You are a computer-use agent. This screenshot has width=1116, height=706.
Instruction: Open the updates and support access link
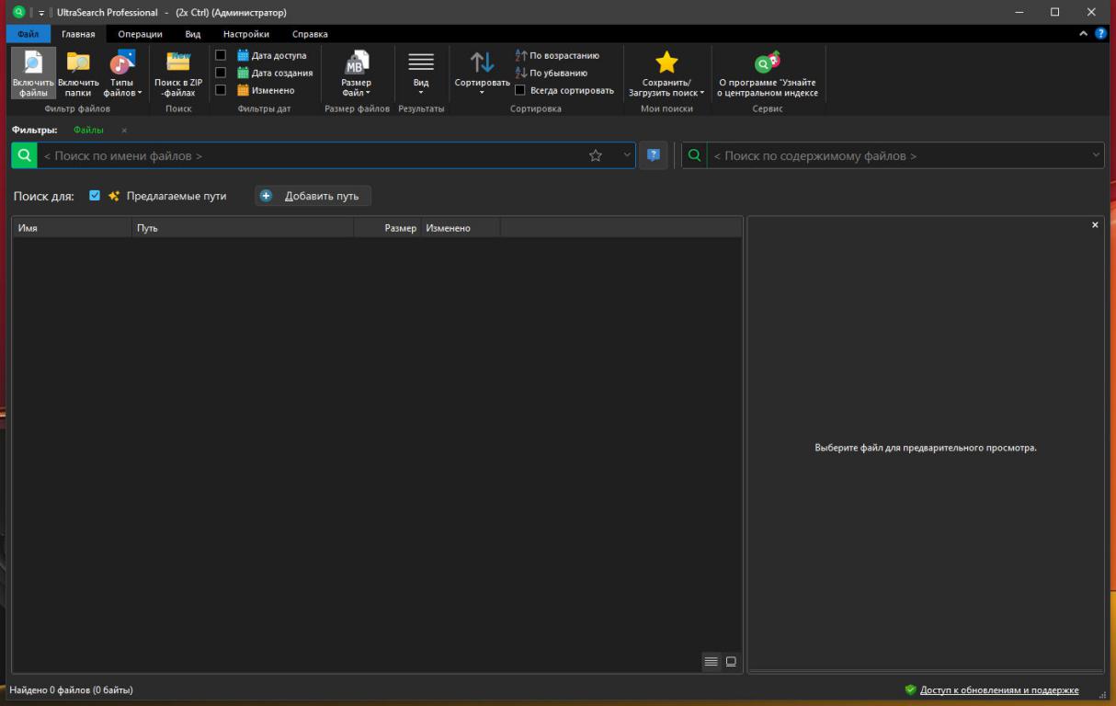tap(998, 689)
